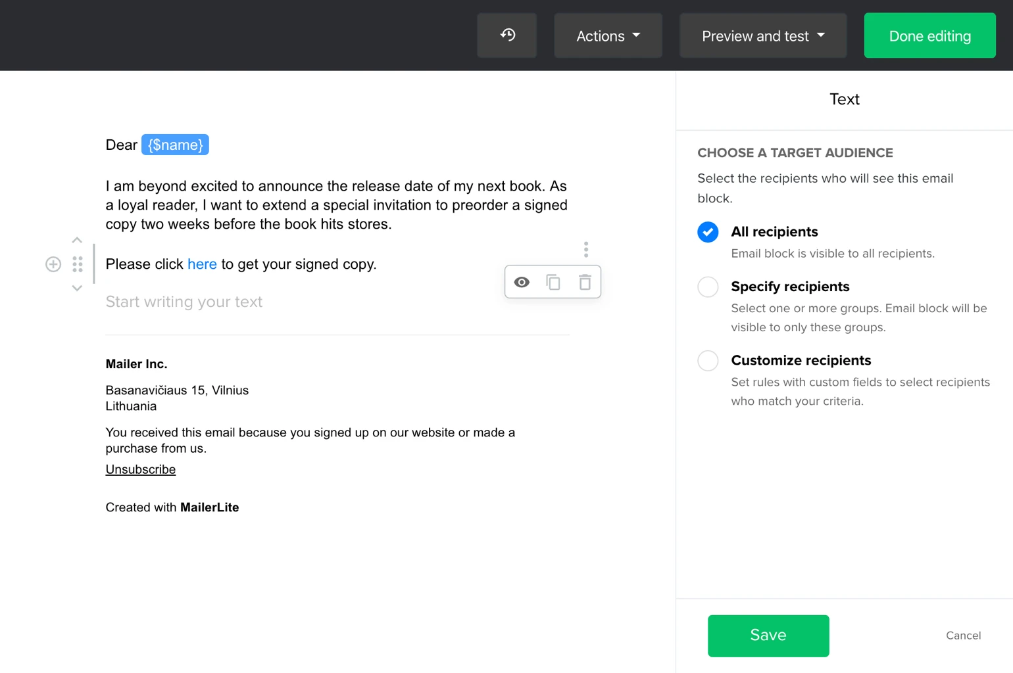Delete the block using trash icon
The image size is (1013, 673).
(x=585, y=282)
